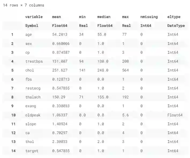Select the Float64 eltype of oldpeak
The image size is (190, 158).
coord(175,115)
